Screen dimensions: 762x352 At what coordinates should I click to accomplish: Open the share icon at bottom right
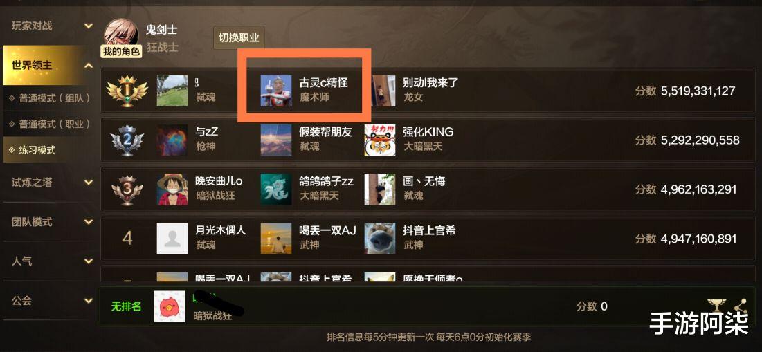pyautogui.click(x=741, y=307)
